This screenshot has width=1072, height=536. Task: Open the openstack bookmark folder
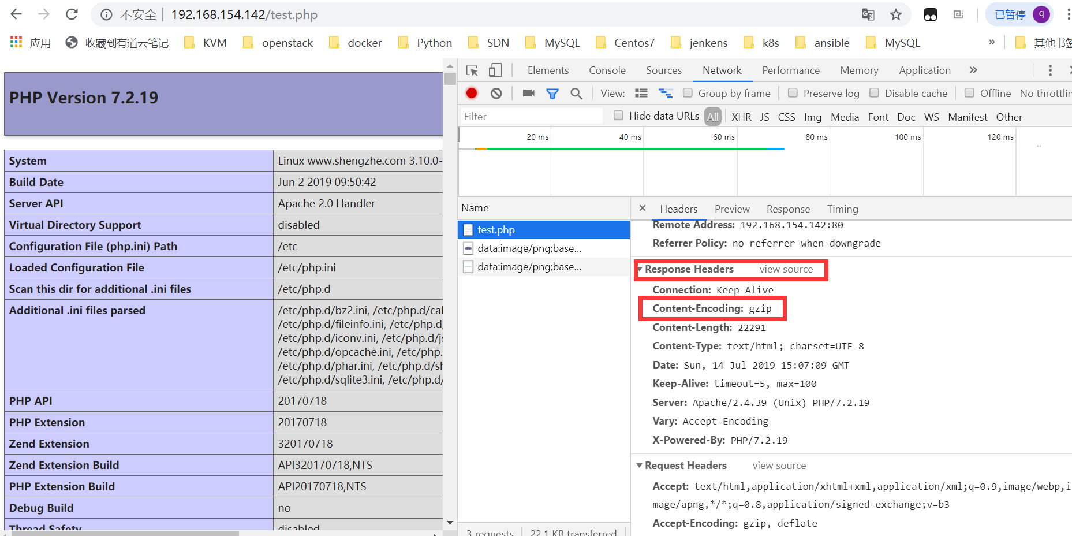[x=278, y=43]
